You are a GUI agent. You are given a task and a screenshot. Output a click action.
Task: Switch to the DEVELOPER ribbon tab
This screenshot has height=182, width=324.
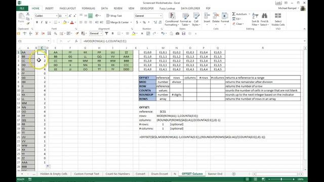147,8
